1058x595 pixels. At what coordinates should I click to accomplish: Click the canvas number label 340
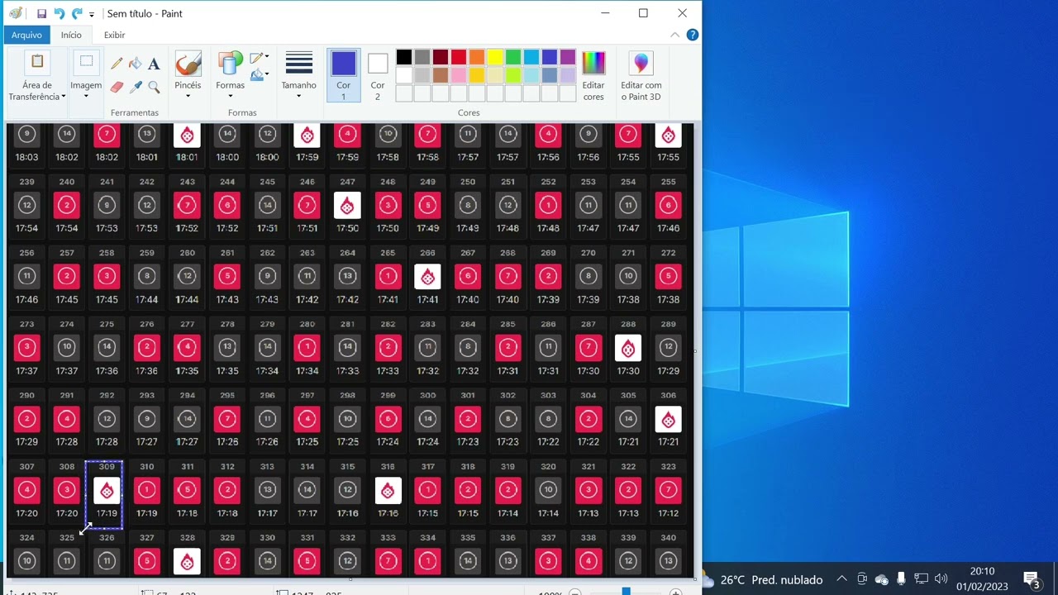click(x=668, y=537)
